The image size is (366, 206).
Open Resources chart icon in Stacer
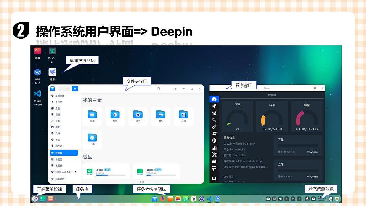point(214,147)
